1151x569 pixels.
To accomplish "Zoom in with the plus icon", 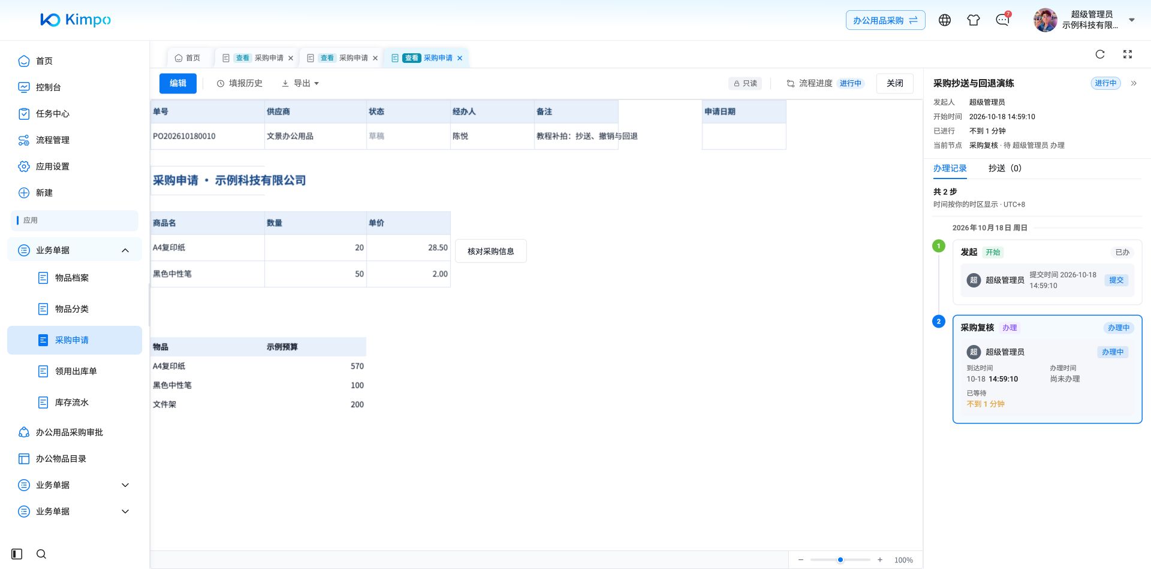I will click(x=880, y=560).
